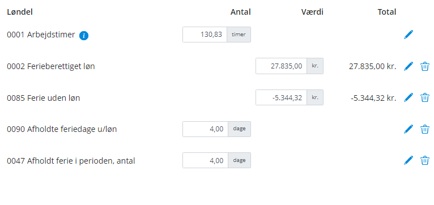Viewport: 434px width, 205px height.
Task: Edit the 0085 Ferie uden løn row
Action: tap(409, 97)
